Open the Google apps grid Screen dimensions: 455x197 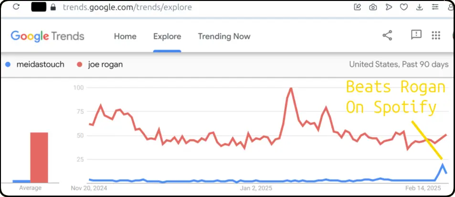[x=436, y=35]
